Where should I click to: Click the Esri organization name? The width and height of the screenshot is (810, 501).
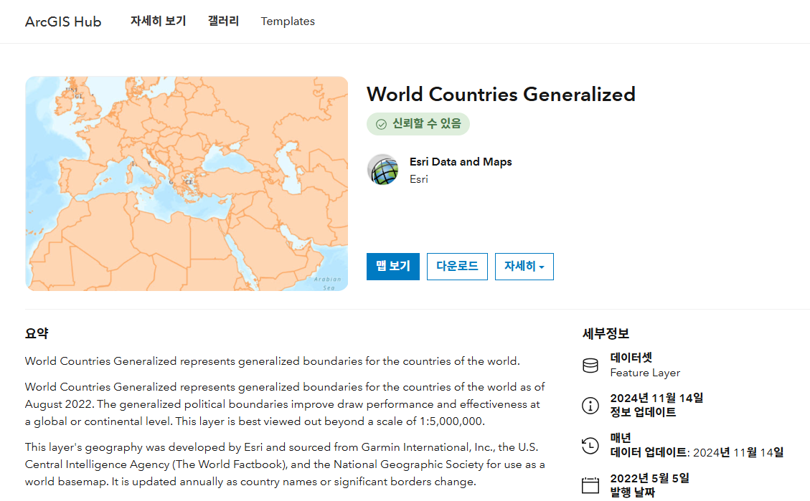point(419,179)
